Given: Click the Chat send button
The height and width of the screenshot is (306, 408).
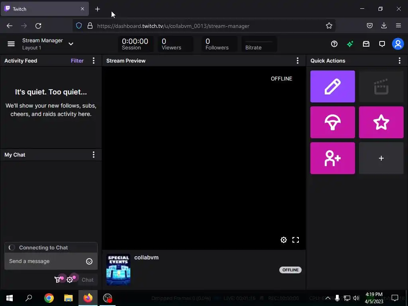Looking at the screenshot, I should click(x=87, y=280).
